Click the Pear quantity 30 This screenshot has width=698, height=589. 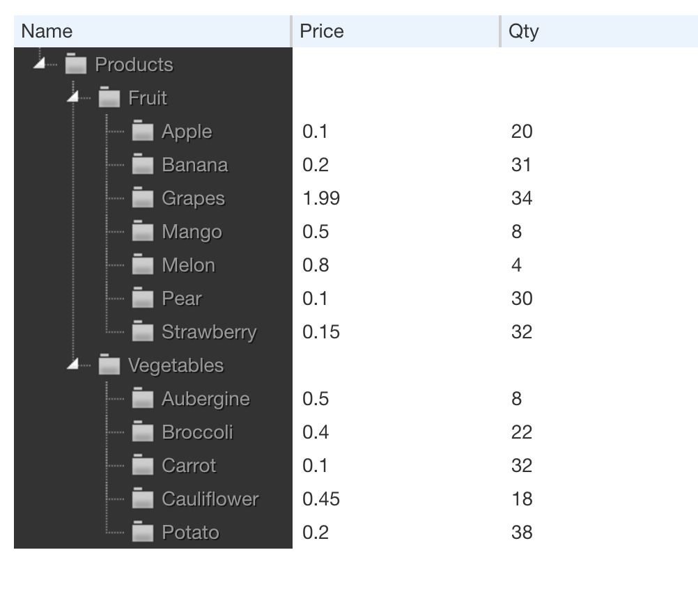click(522, 299)
